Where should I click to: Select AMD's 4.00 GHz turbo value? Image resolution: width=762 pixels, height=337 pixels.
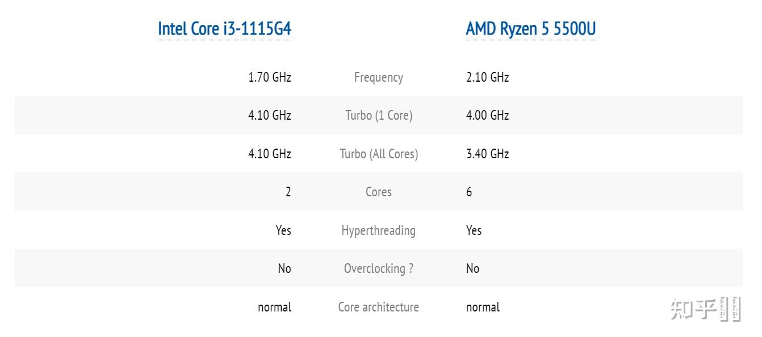(487, 115)
